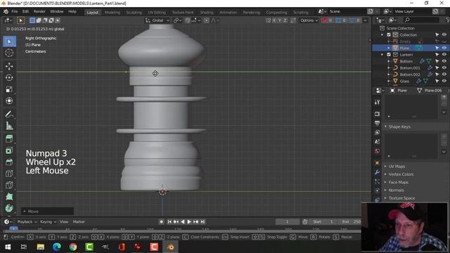Open Active Tool properties tab

pyautogui.click(x=377, y=103)
